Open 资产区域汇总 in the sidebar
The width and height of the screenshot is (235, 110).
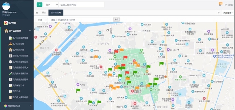click(x=17, y=85)
